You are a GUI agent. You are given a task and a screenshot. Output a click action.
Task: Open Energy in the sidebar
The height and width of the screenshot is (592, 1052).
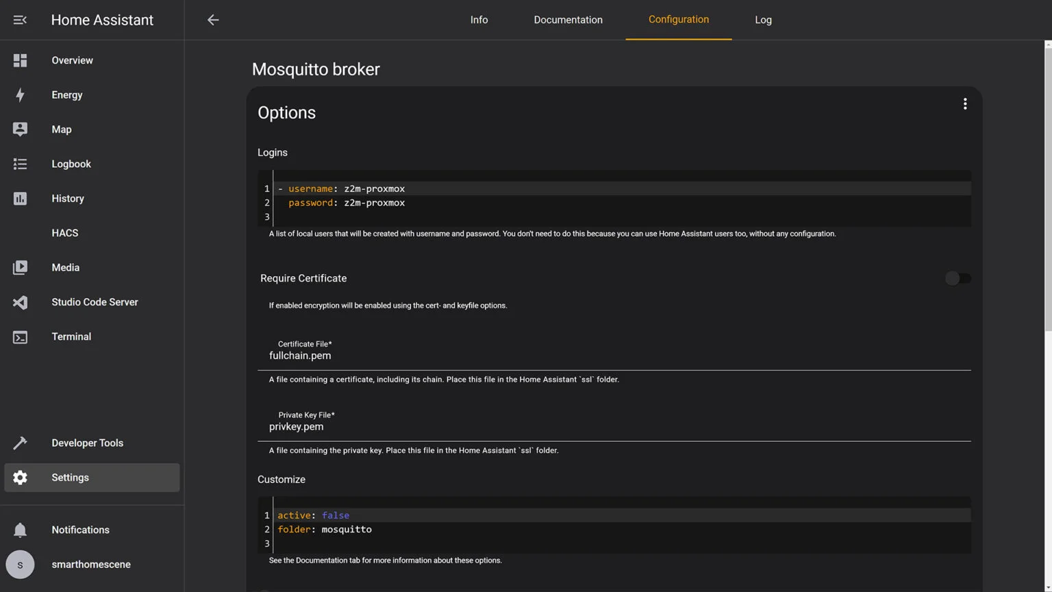click(92, 95)
